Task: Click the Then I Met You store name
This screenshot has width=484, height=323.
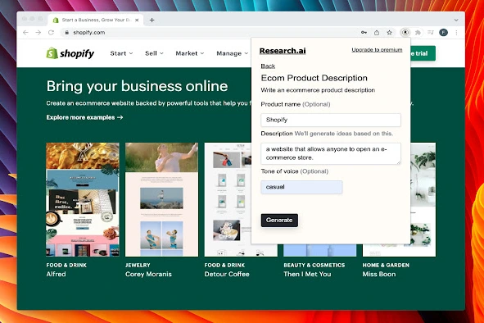Action: 307,274
